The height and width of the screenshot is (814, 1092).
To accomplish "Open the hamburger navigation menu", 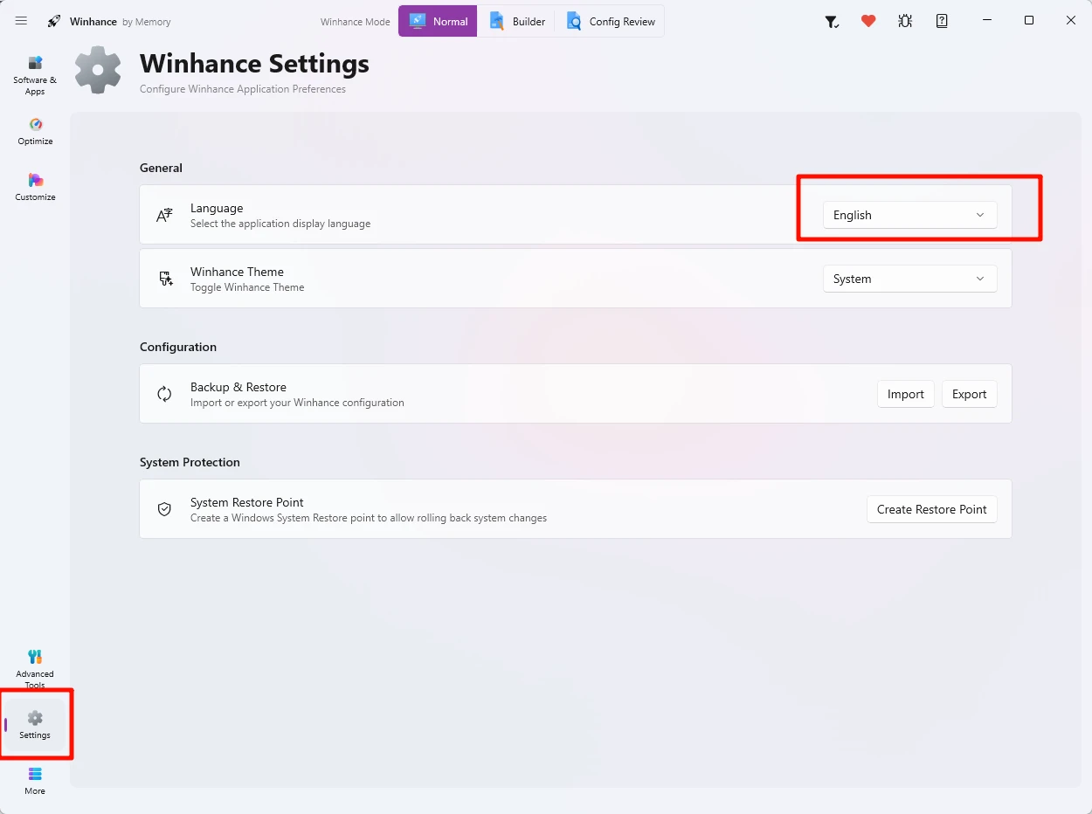I will pyautogui.click(x=21, y=21).
